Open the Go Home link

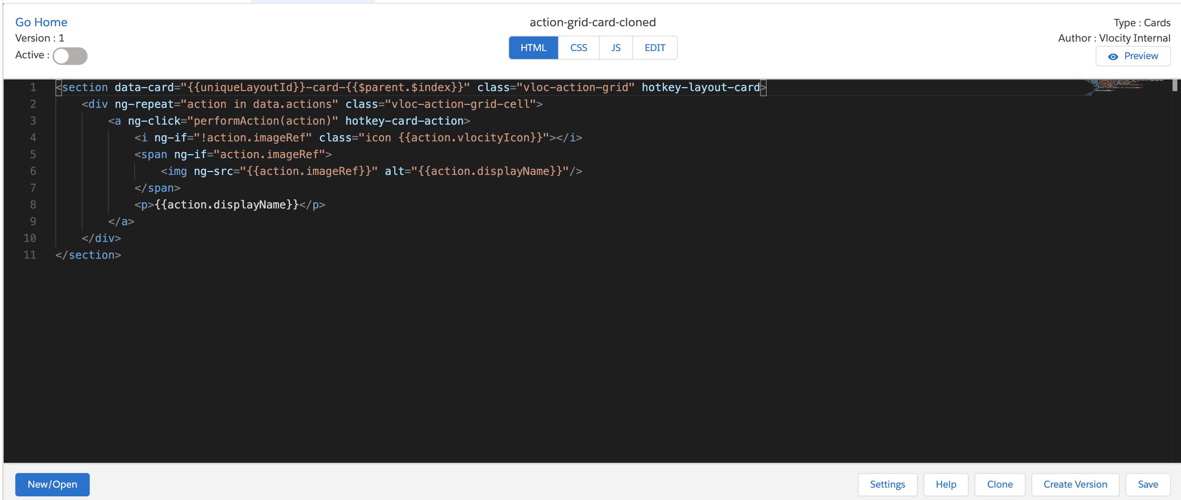[x=41, y=22]
